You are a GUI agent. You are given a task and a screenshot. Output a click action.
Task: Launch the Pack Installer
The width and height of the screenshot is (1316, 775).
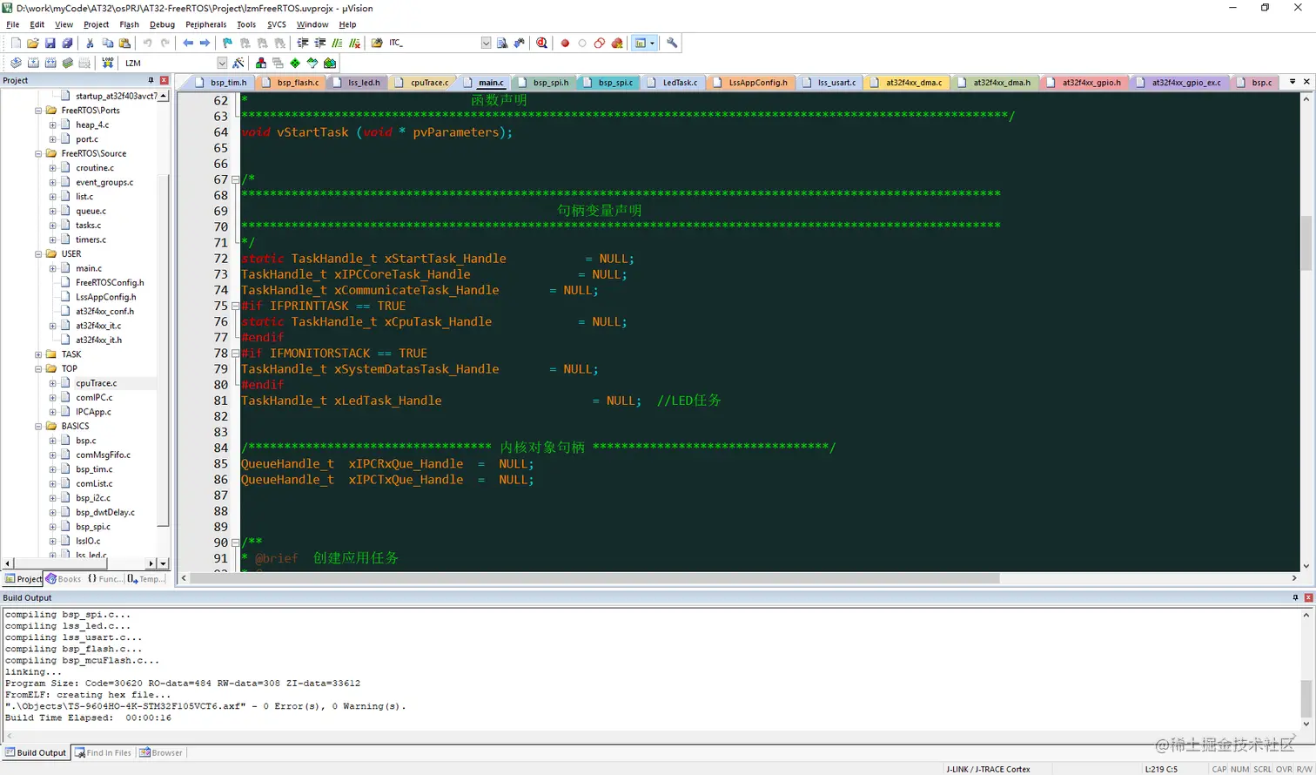330,63
